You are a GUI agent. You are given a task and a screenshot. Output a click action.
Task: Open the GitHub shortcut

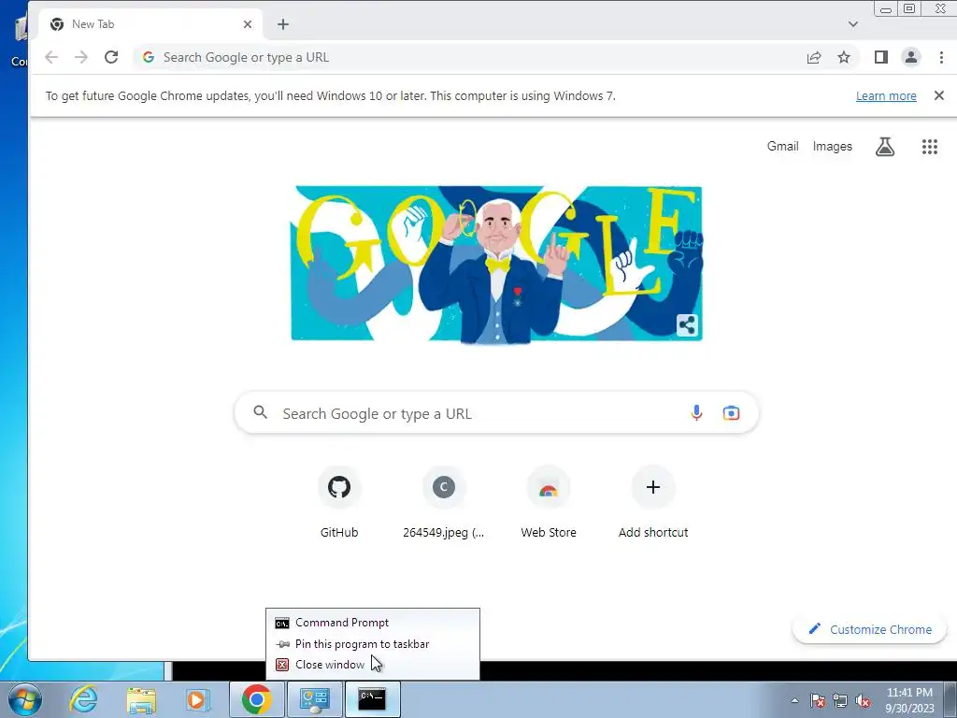339,502
